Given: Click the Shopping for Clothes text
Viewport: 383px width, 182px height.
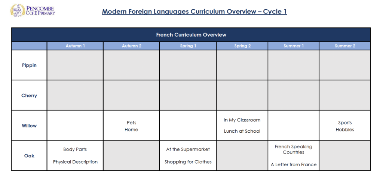Looking at the screenshot, I should [188, 162].
